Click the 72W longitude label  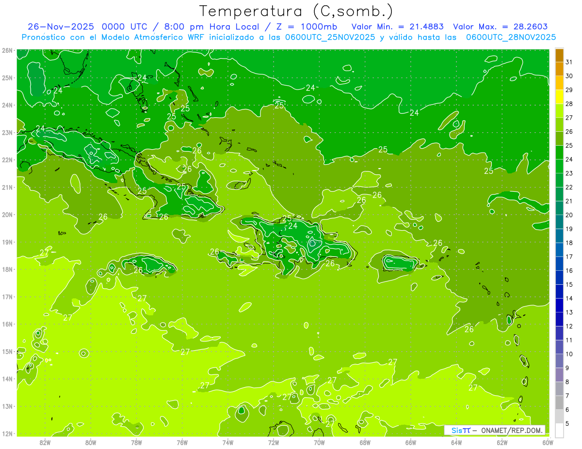[x=274, y=442]
